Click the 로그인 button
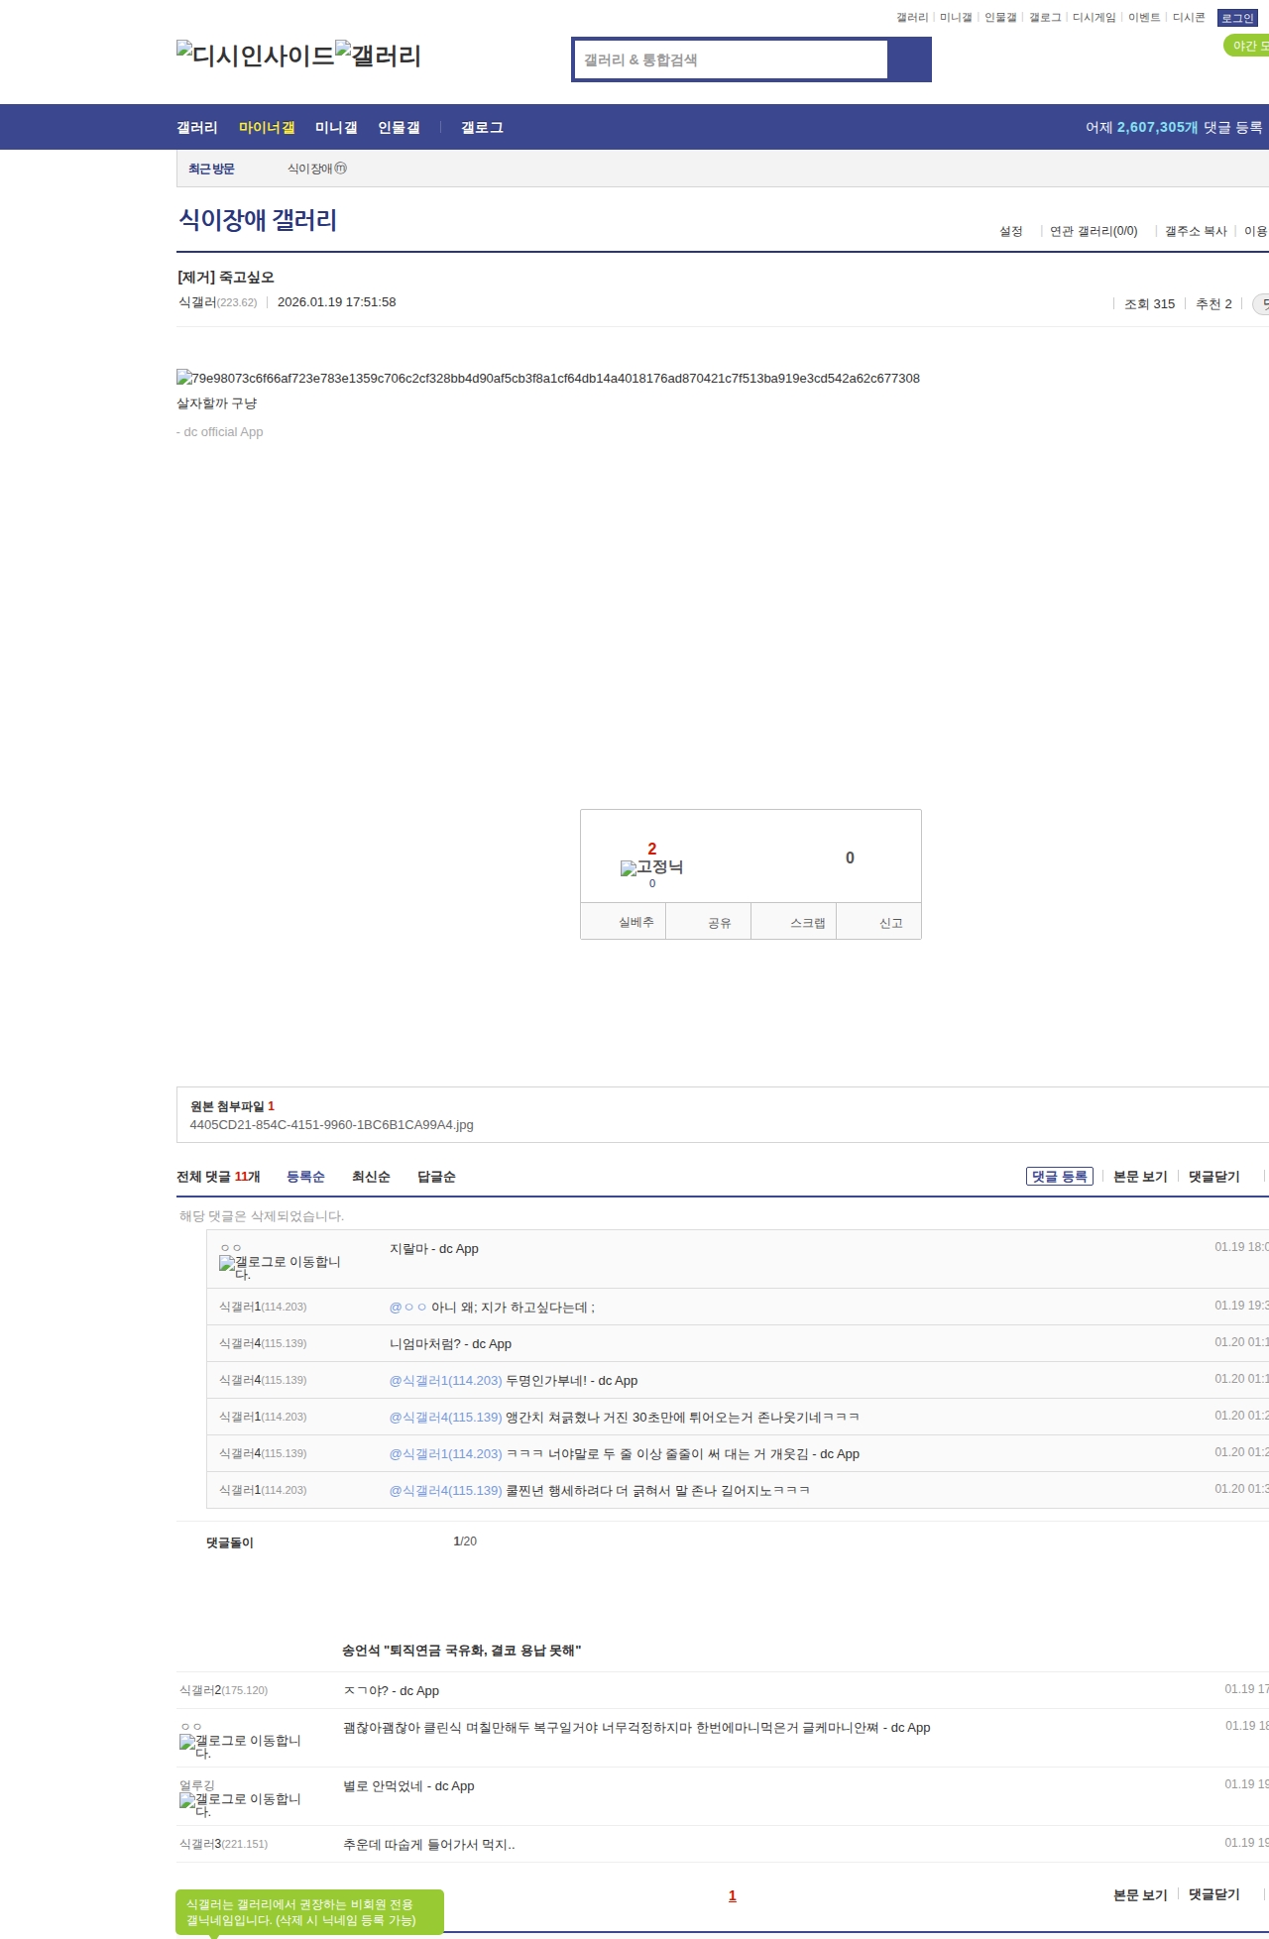This screenshot has height=1939, width=1269. click(x=1237, y=18)
